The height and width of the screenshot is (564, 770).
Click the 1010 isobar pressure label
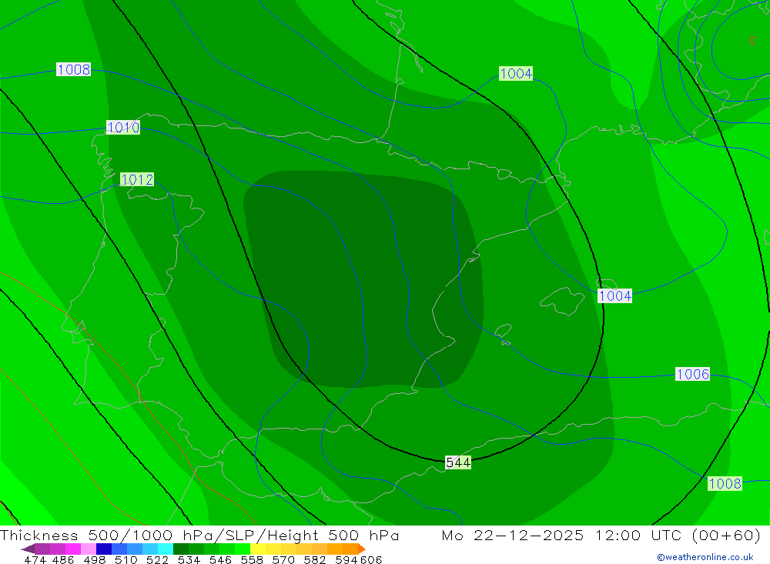(123, 128)
